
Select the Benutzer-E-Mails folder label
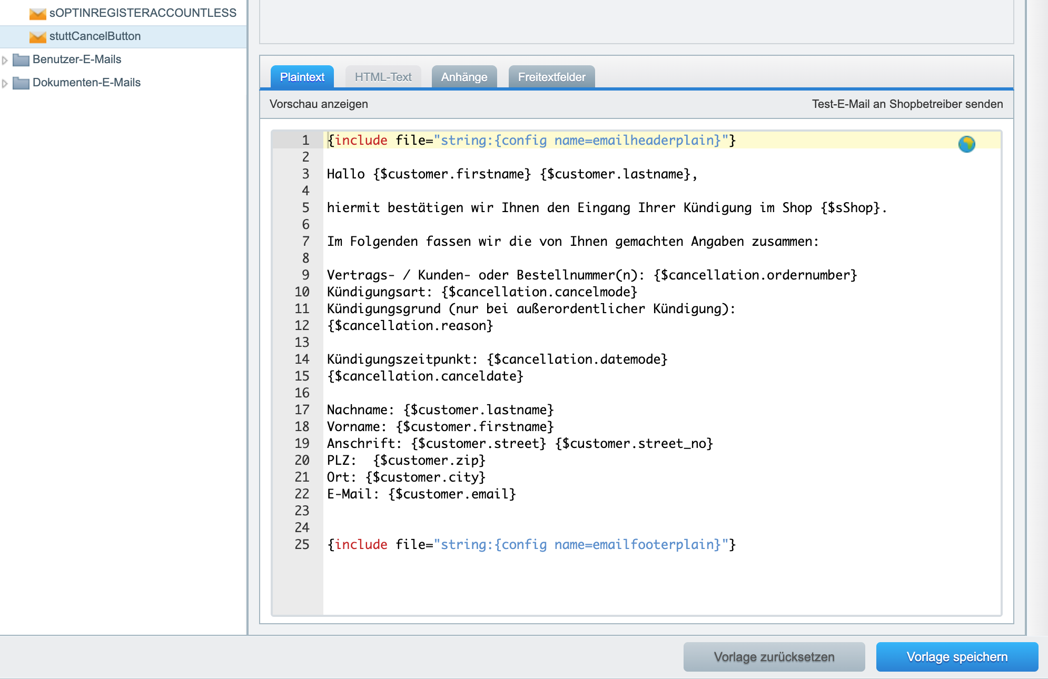pyautogui.click(x=77, y=59)
